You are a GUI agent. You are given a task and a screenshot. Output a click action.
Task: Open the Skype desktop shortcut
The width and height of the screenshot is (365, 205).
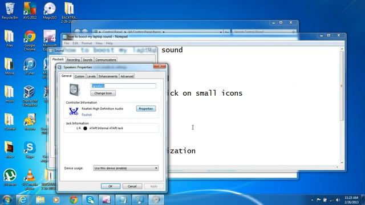click(30, 150)
